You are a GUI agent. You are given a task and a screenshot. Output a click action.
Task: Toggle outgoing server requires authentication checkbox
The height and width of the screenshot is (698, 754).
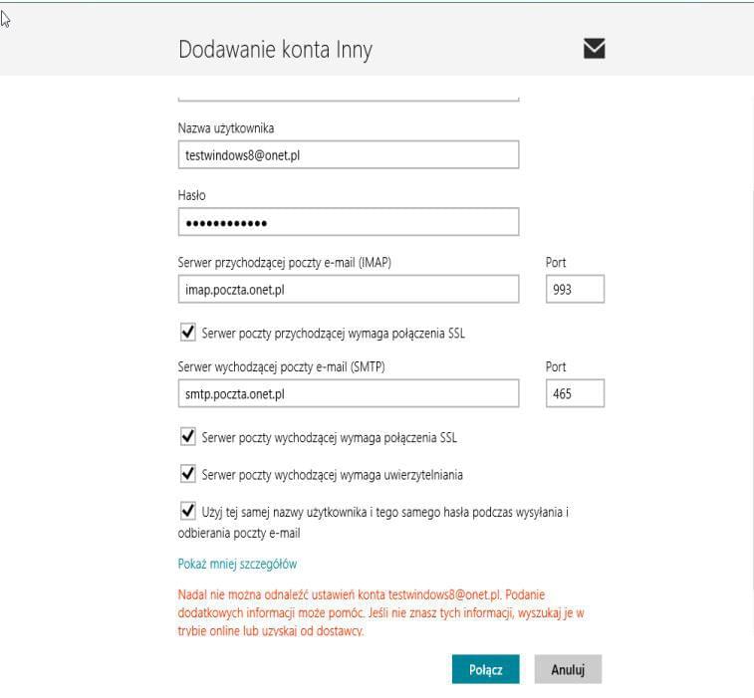point(187,474)
